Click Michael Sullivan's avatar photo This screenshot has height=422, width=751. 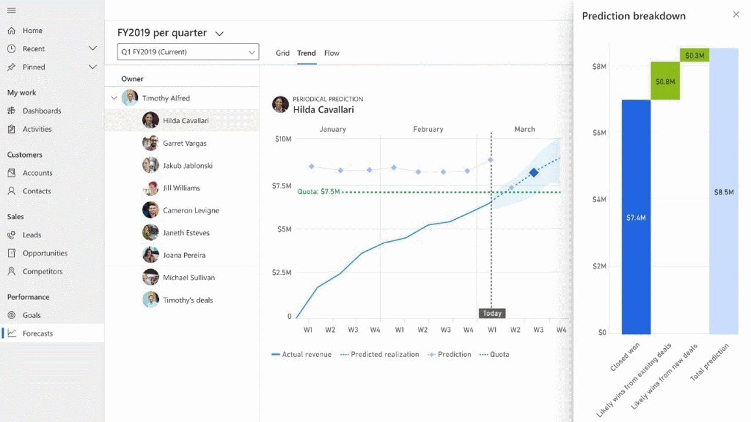150,277
